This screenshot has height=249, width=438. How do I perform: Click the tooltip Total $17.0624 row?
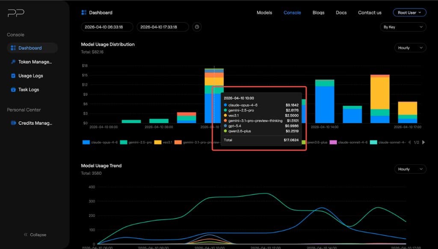(261, 140)
